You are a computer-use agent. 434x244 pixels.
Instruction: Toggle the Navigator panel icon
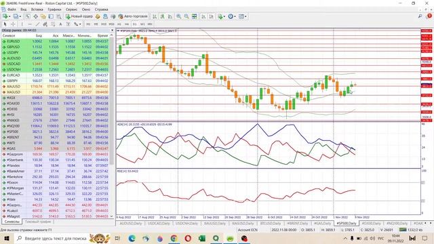43,16
